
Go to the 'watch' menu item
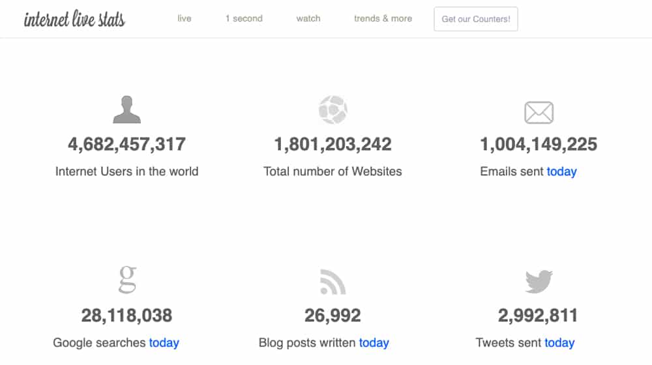(x=308, y=18)
